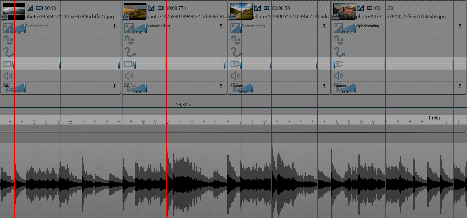Click the A/B transition icon beside duration 00:10
Screen dimensions: 467x218
click(x=30, y=8)
